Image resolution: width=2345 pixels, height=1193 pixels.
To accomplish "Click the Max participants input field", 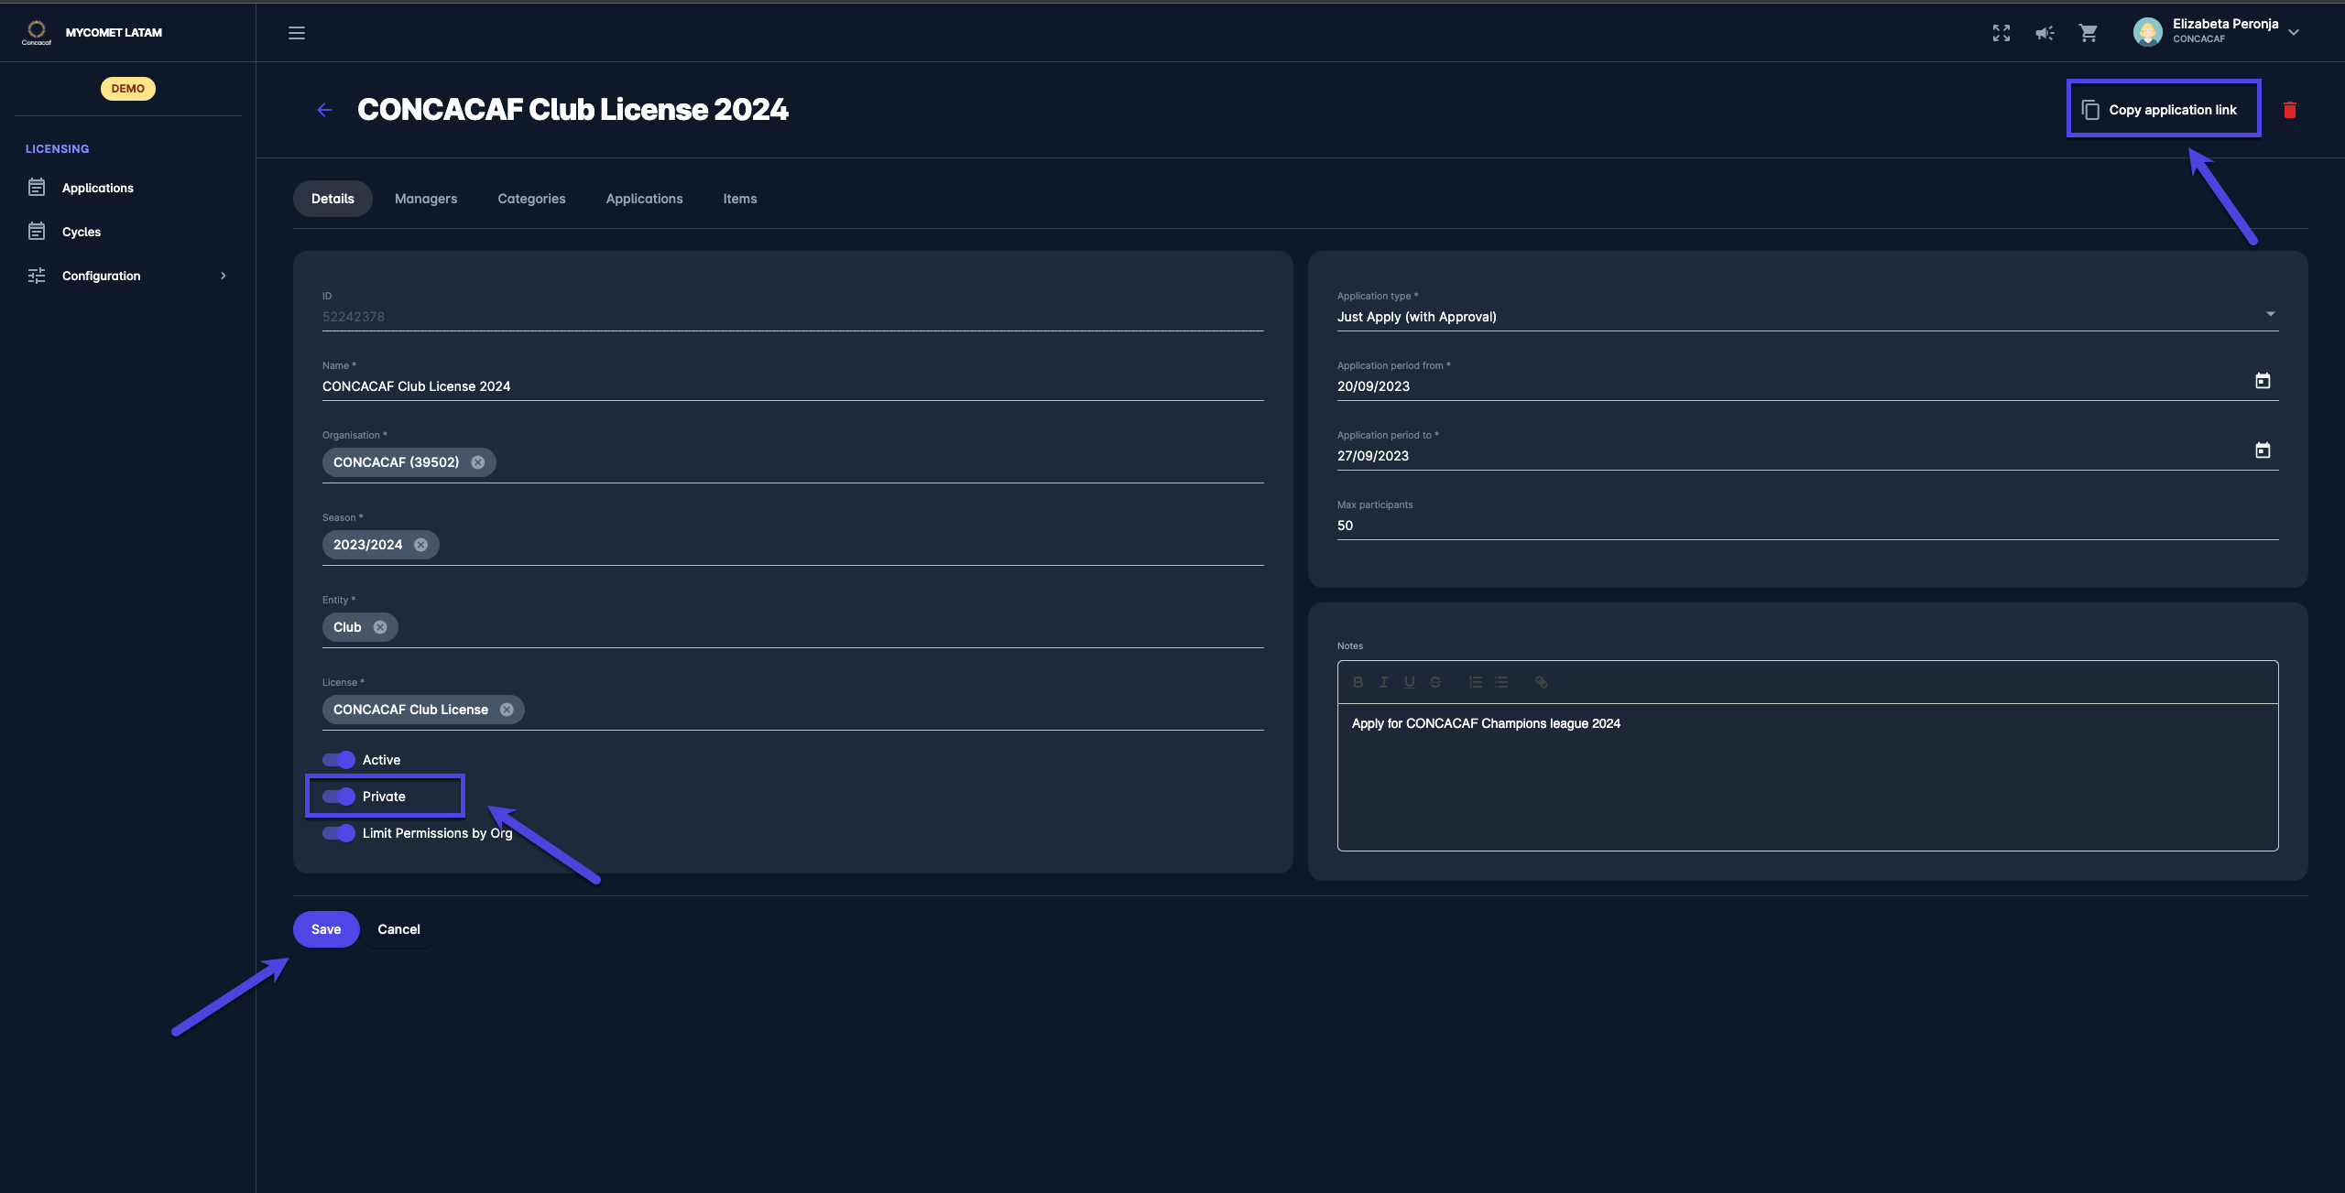I will (x=1806, y=526).
